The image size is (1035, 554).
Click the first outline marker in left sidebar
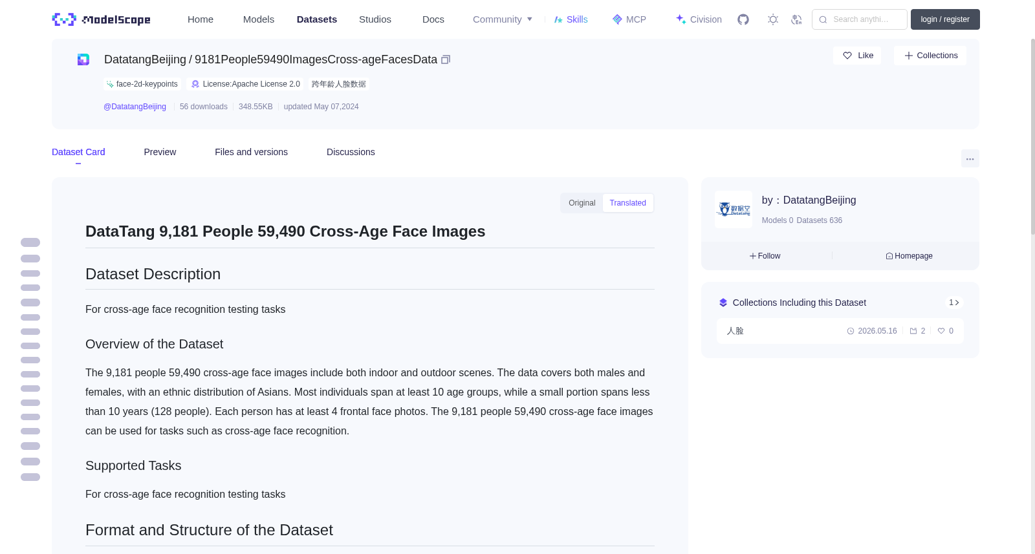coord(30,242)
